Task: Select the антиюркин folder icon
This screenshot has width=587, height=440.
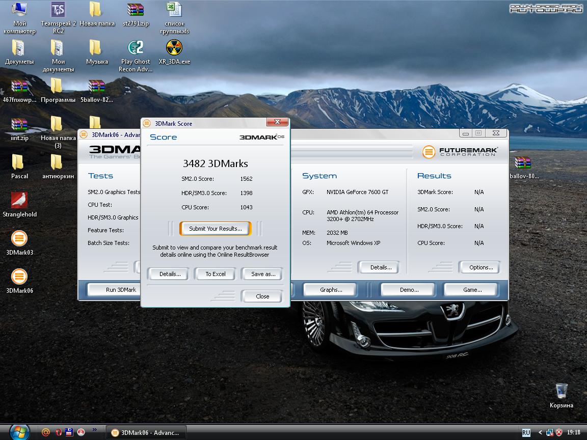Action: coord(58,167)
